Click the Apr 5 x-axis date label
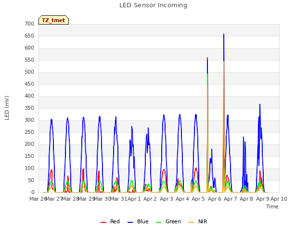308x231 pixels. point(198,199)
